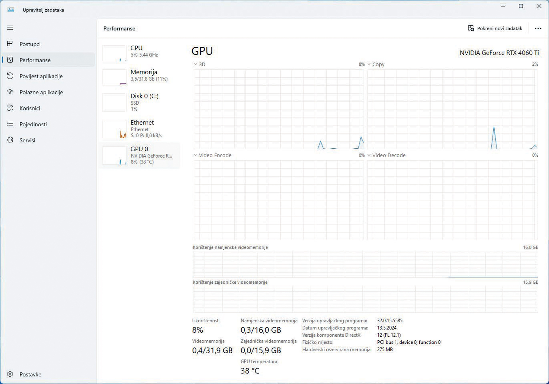Click the 3D utilization graph
The height and width of the screenshot is (384, 549).
(279, 109)
